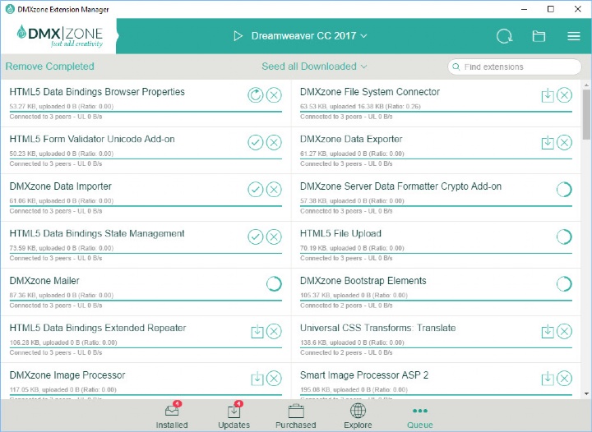Go to the Purchased tab
This screenshot has height=432, width=592.
point(296,415)
